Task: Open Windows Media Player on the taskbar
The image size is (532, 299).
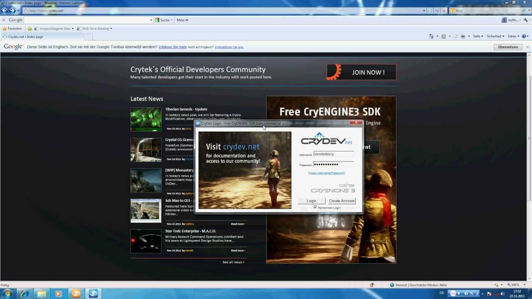Action: point(59,294)
